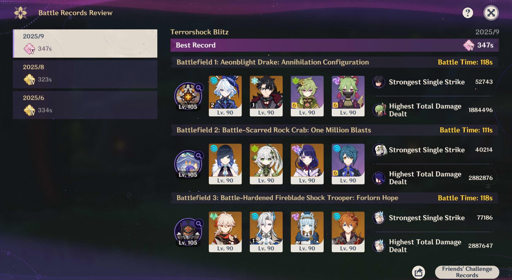The width and height of the screenshot is (512, 280).
Task: Open Friends' Challenge Records
Action: point(467,272)
